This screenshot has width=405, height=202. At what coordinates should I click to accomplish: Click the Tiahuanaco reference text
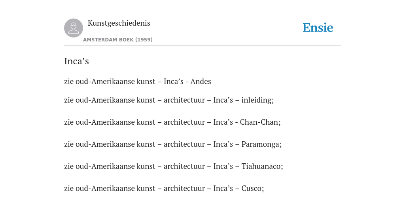click(261, 166)
